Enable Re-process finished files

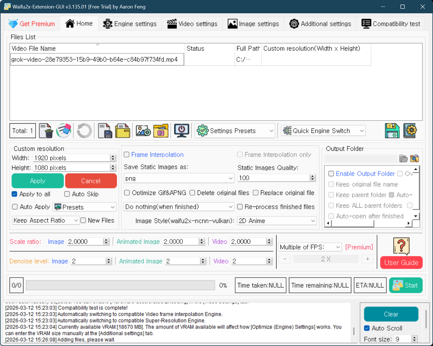click(240, 207)
